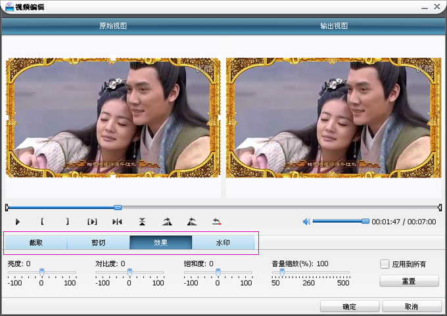447x316 pixels.
Task: Click the 视频编辑 app icon in title bar
Action: [9, 7]
